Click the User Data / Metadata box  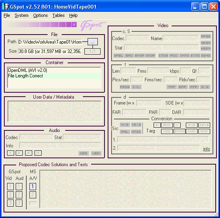coord(55,111)
